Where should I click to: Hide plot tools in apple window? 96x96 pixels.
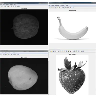17,6
